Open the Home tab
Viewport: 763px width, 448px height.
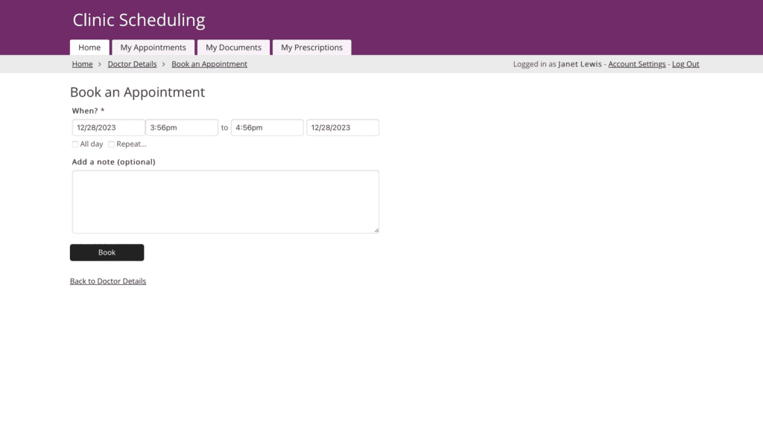point(89,48)
